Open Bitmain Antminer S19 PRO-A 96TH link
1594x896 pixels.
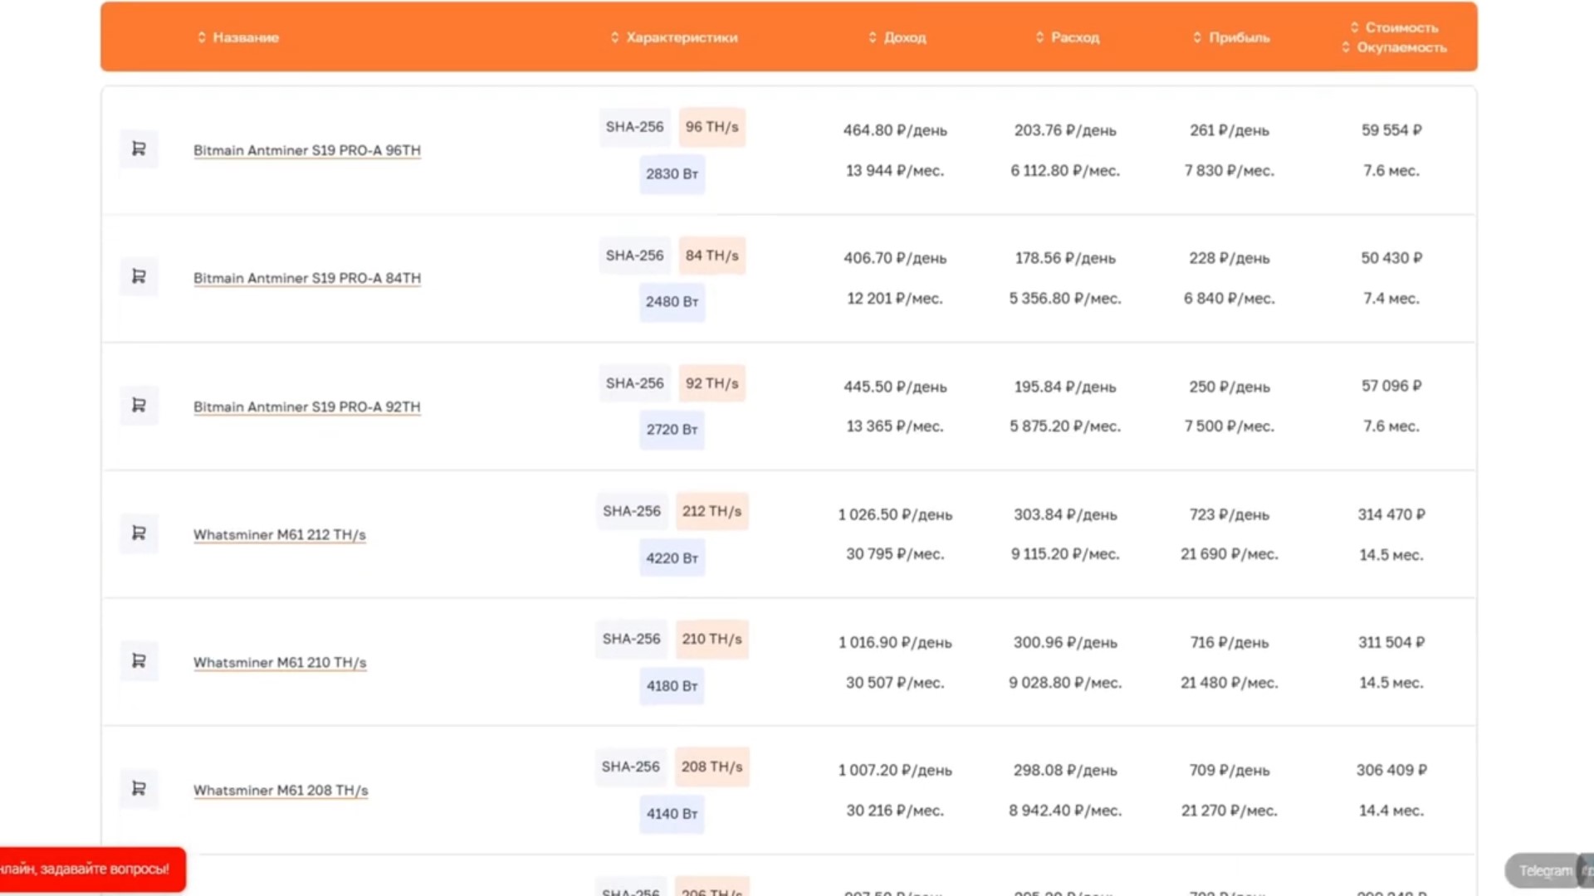pos(307,150)
